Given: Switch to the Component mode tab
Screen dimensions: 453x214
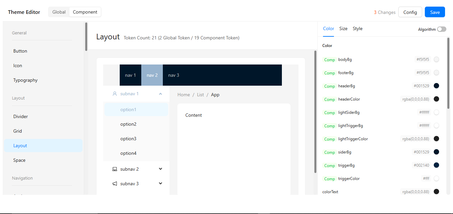Looking at the screenshot, I should point(85,12).
